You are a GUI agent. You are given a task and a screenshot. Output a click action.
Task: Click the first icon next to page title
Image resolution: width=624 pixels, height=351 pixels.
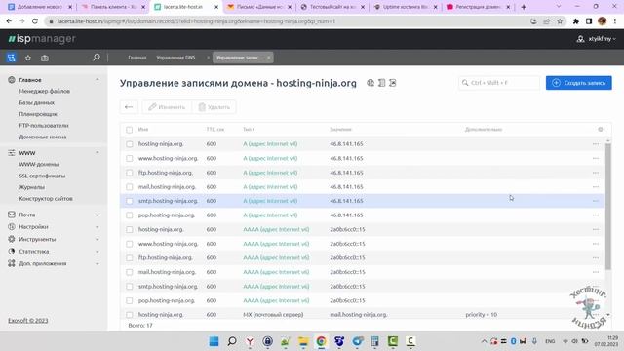370,83
